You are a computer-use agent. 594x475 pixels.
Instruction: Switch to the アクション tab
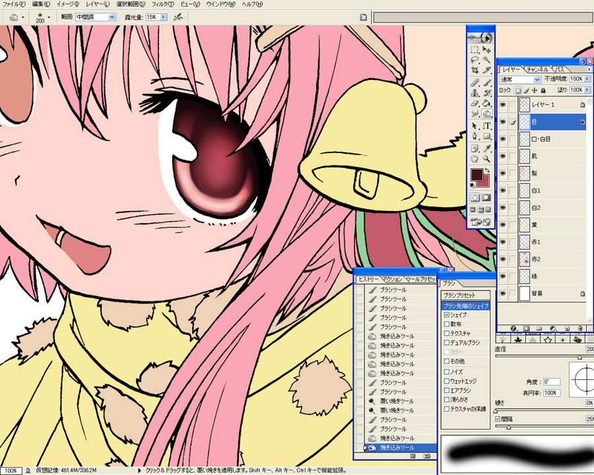[x=392, y=279]
